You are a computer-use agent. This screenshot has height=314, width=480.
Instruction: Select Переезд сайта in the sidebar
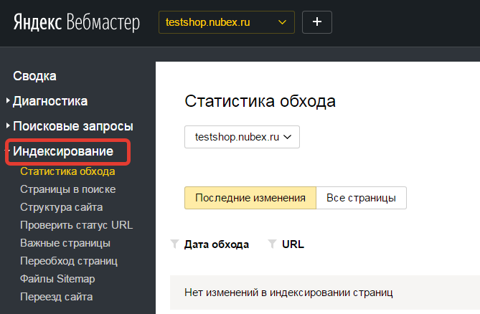pos(57,297)
